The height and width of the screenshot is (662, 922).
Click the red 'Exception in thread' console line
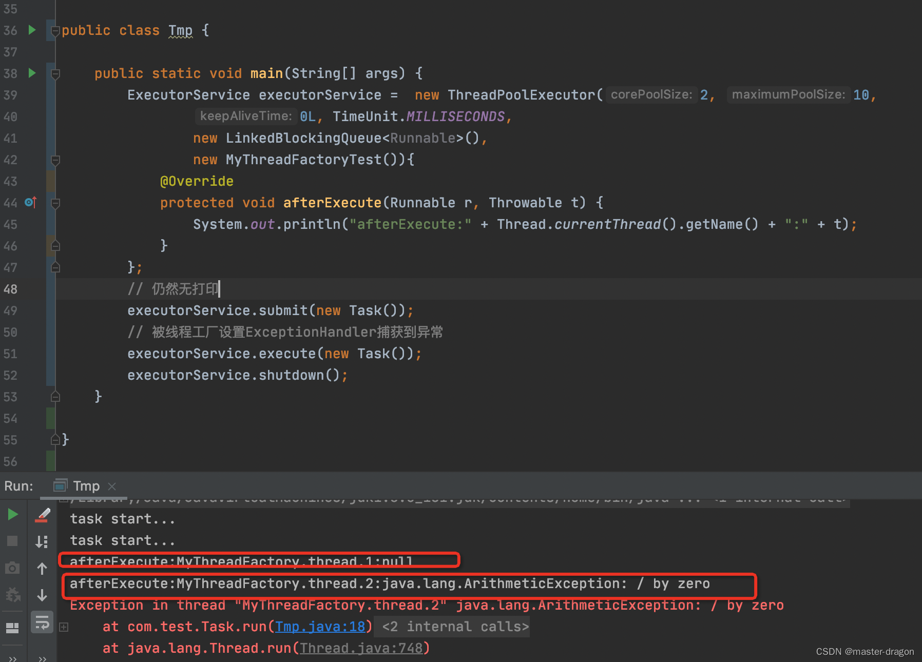point(427,605)
